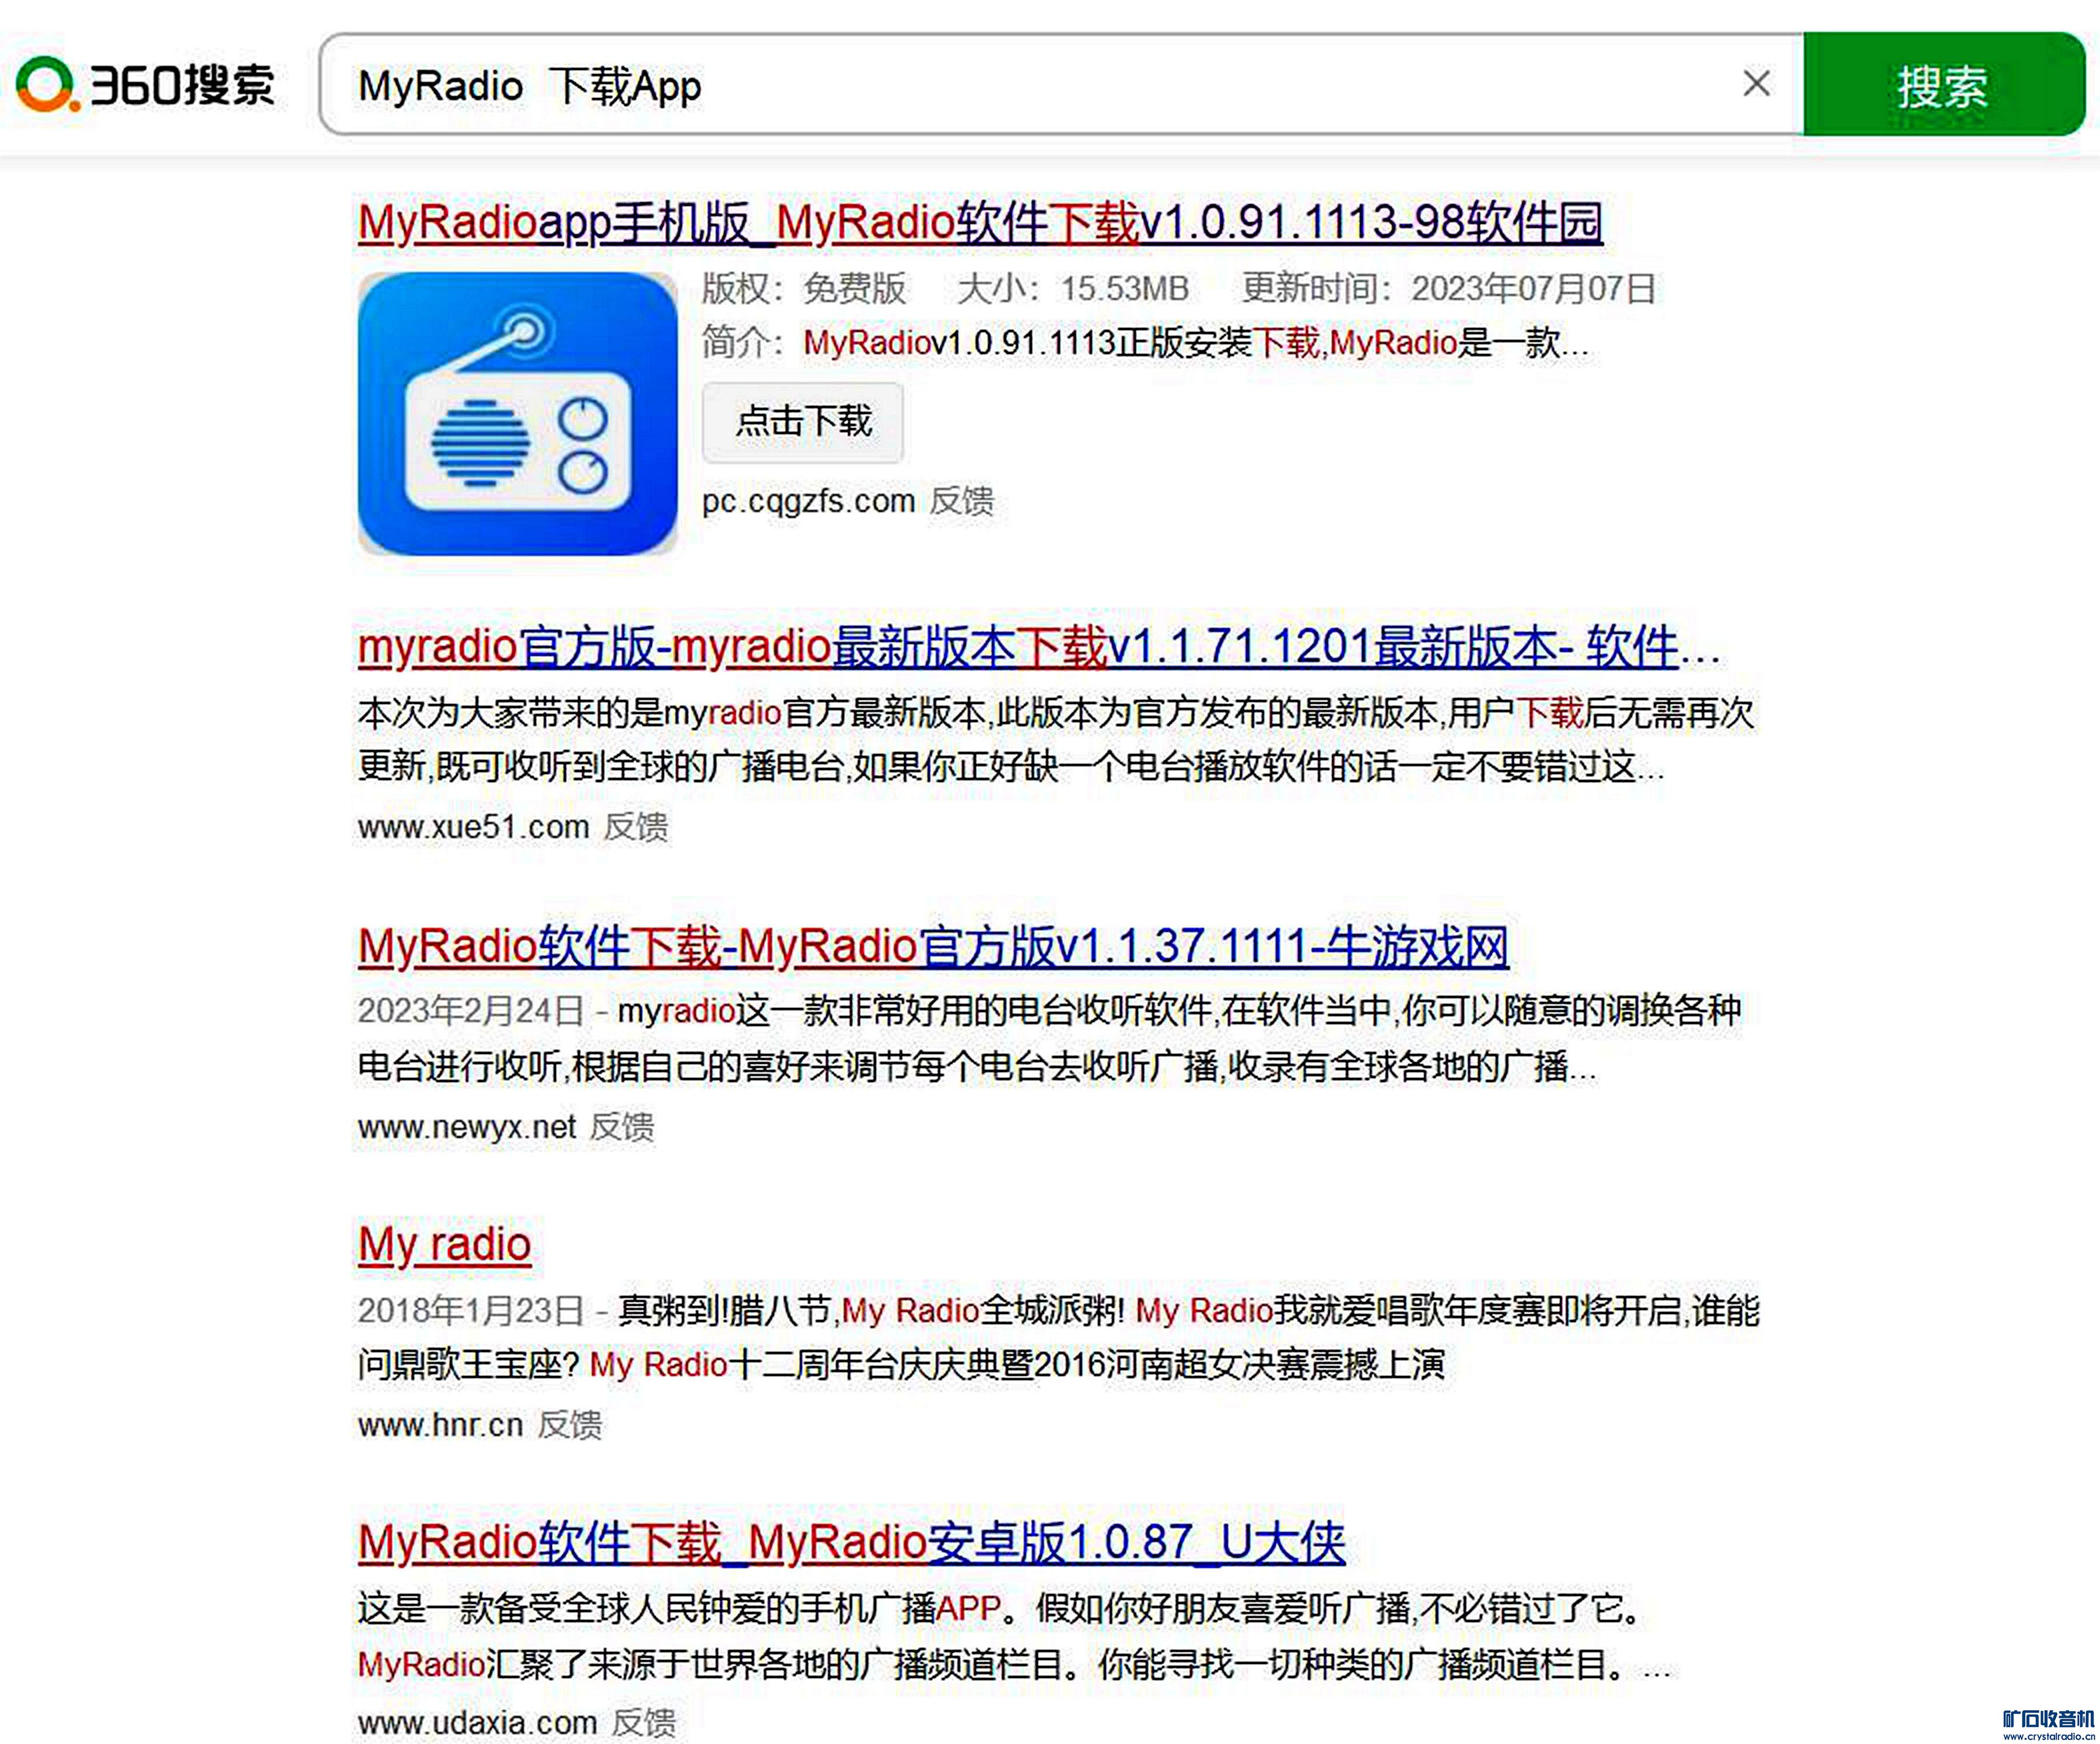Click 反馈 next to www.hnr.cn
This screenshot has height=1744, width=2100.
point(570,1425)
